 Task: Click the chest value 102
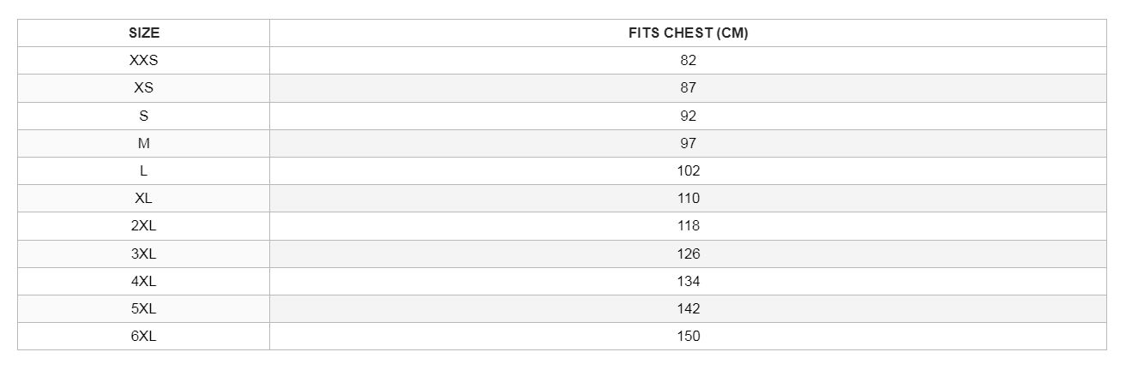pos(688,170)
